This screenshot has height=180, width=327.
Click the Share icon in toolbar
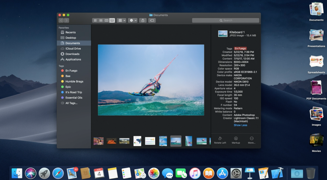click(143, 20)
